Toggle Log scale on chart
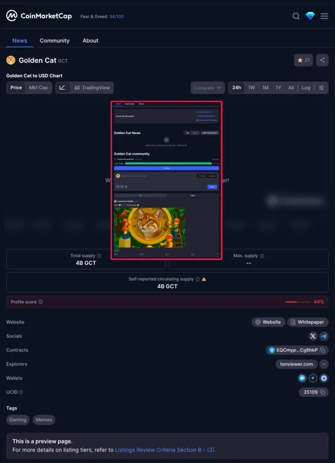 pyautogui.click(x=306, y=88)
